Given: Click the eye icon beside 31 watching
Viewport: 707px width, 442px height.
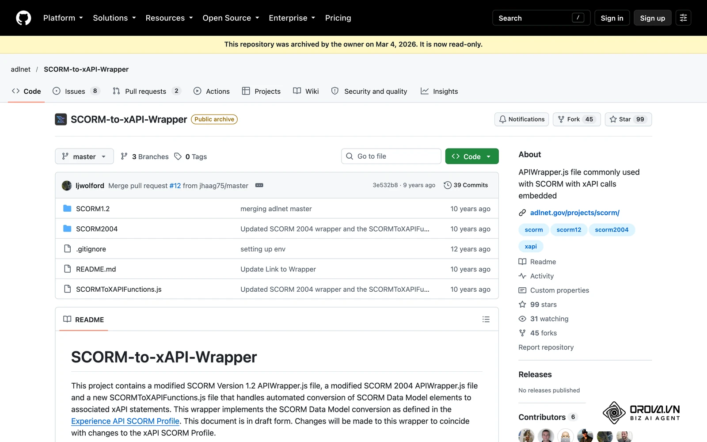Looking at the screenshot, I should coord(522,319).
